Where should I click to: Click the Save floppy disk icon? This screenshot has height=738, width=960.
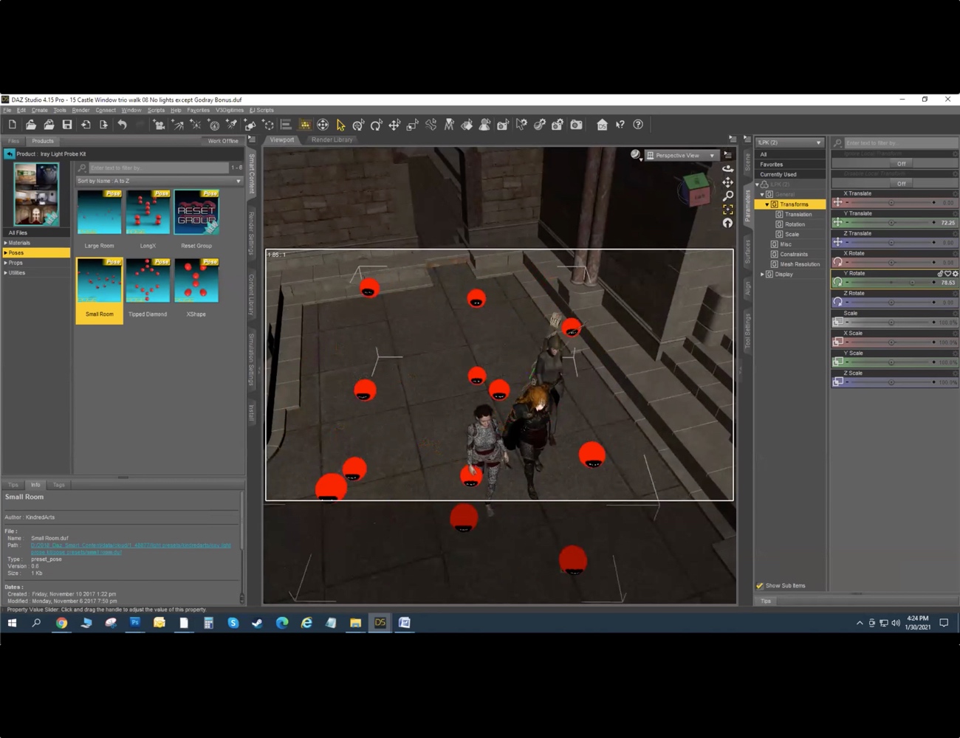(x=67, y=125)
